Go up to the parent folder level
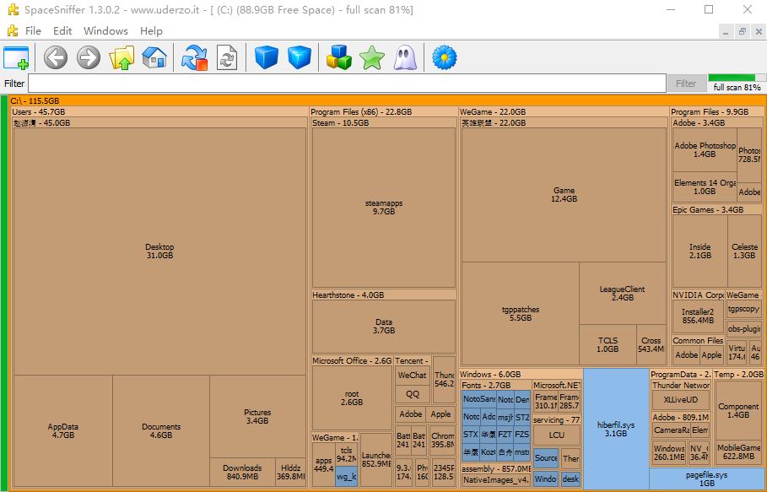767x492 pixels. (x=122, y=57)
